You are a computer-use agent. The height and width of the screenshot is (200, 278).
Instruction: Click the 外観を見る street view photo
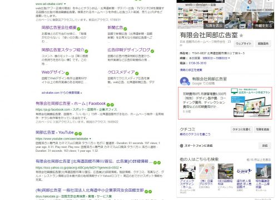point(263,20)
